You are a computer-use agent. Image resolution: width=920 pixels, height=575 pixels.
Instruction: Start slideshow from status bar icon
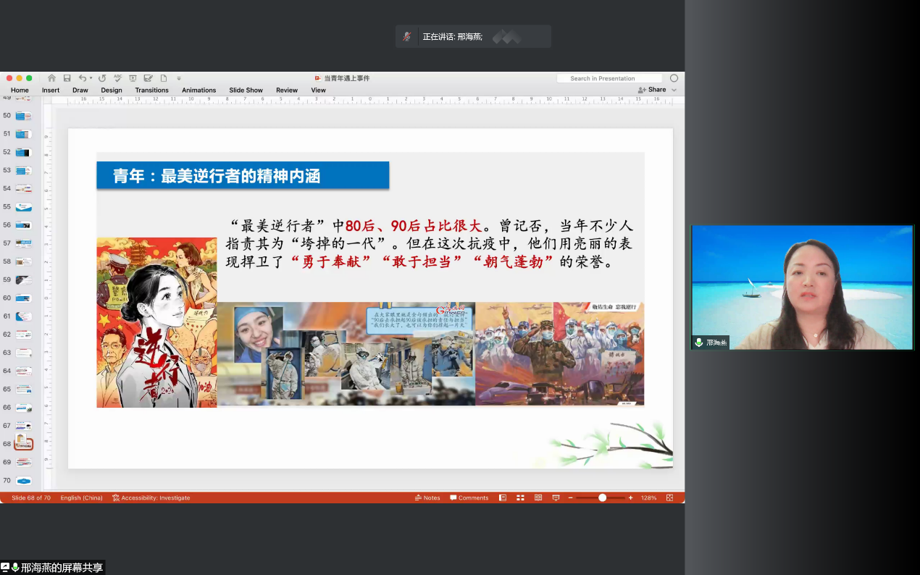(x=556, y=498)
